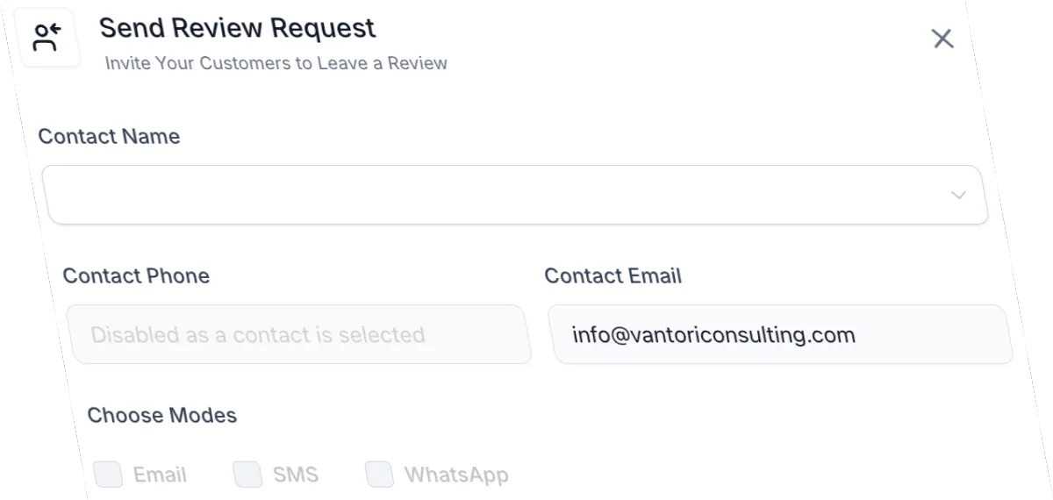The height and width of the screenshot is (500, 1053).
Task: Close the Send Review Request dialog
Action: tap(942, 39)
